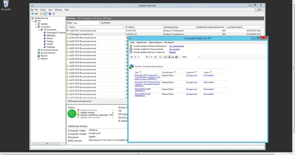295x155 pixels.
Task: Sort machines by Name column header
Action: click(x=97, y=27)
